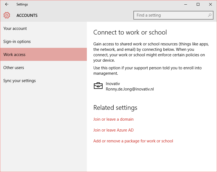Open Join or leave a domain
Viewport: 217px width, 172px height.
point(113,119)
